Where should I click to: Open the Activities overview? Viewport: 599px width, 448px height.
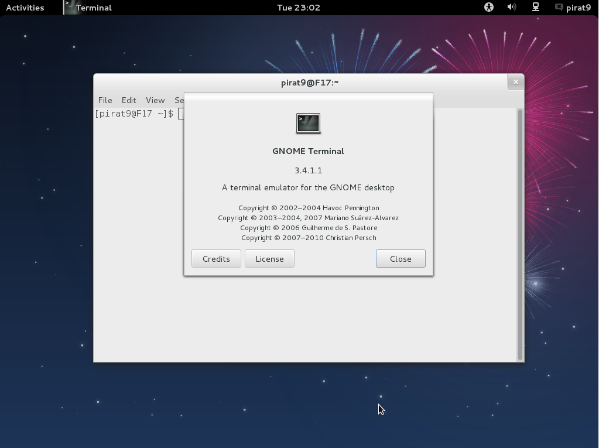25,8
